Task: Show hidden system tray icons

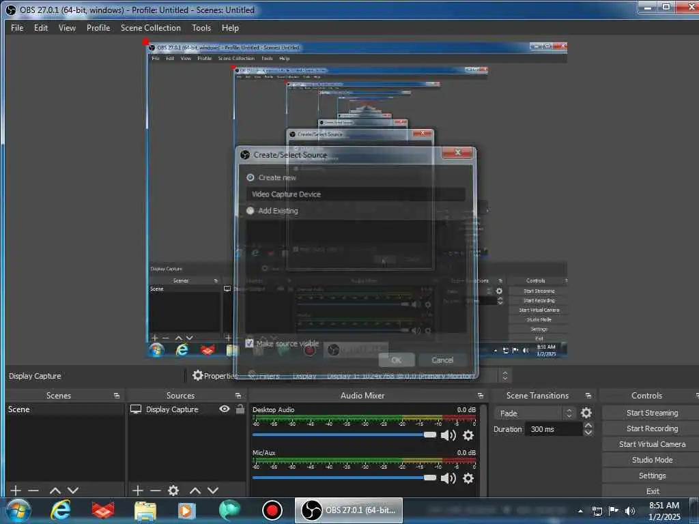Action: click(x=580, y=511)
